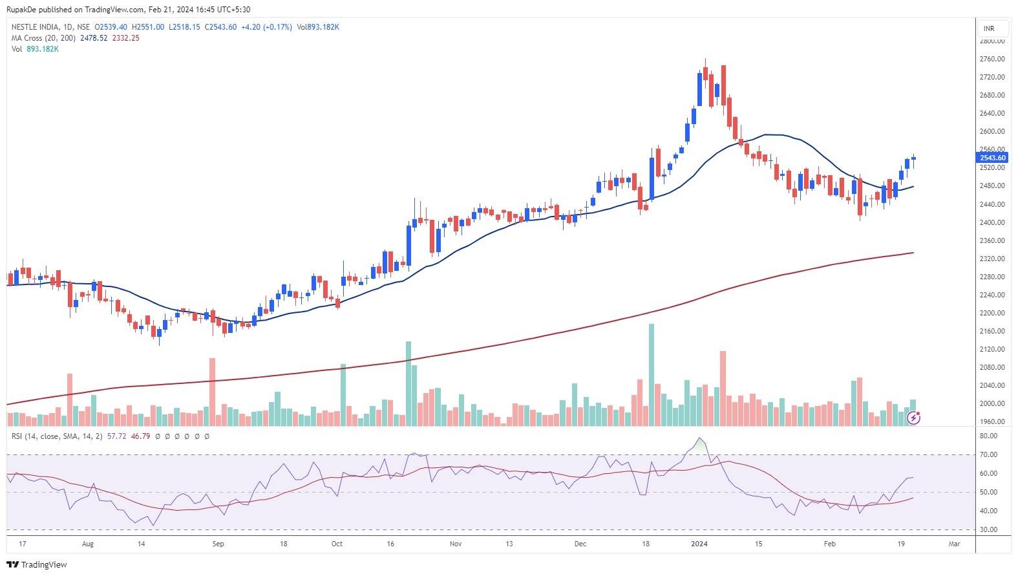This screenshot has height=576, width=1018.
Task: Click the 2760.00 price axis label
Action: 992,59
